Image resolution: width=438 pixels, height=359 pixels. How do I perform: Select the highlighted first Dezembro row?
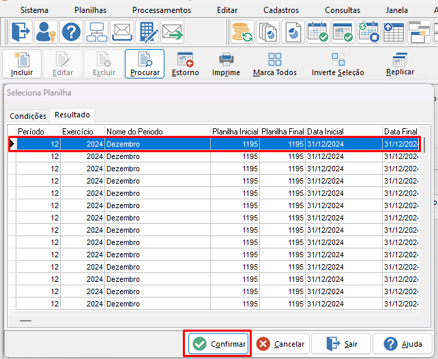[214, 144]
